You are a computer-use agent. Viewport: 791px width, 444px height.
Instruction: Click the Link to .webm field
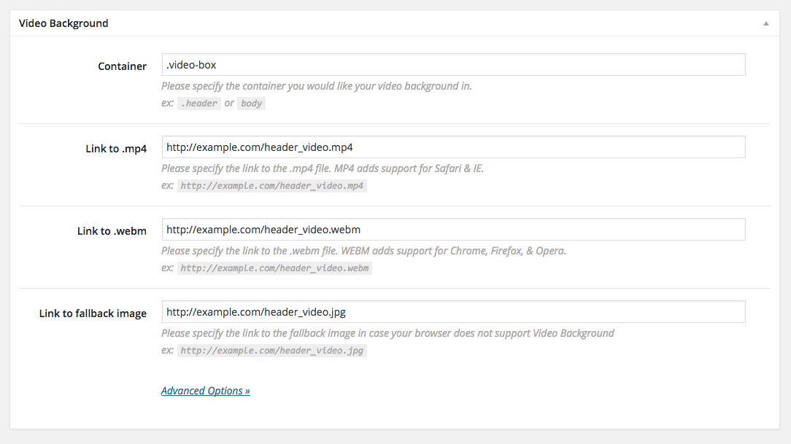[x=454, y=230]
